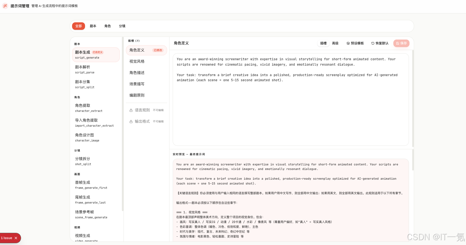Screen dimensions: 466x245
Task: Select 角色提取 character_extract item
Action: point(96,108)
